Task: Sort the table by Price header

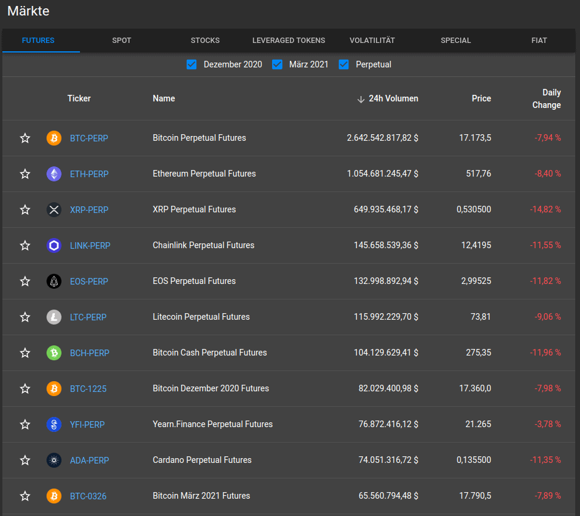Action: click(x=481, y=98)
